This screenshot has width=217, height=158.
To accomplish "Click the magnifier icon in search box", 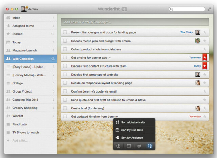I will [x=172, y=9].
